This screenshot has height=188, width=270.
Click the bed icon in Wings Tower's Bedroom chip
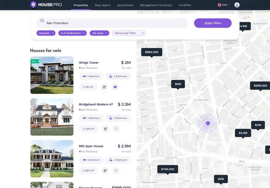tap(84, 76)
